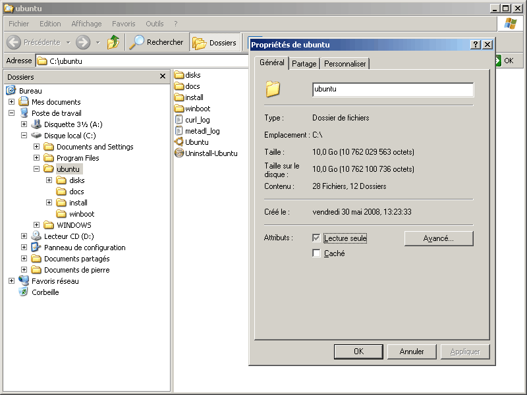Open the disks folder in file list
This screenshot has height=395, width=527.
tap(188, 75)
